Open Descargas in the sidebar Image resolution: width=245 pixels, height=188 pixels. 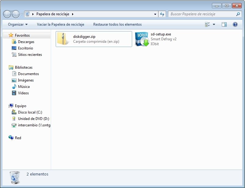point(26,42)
